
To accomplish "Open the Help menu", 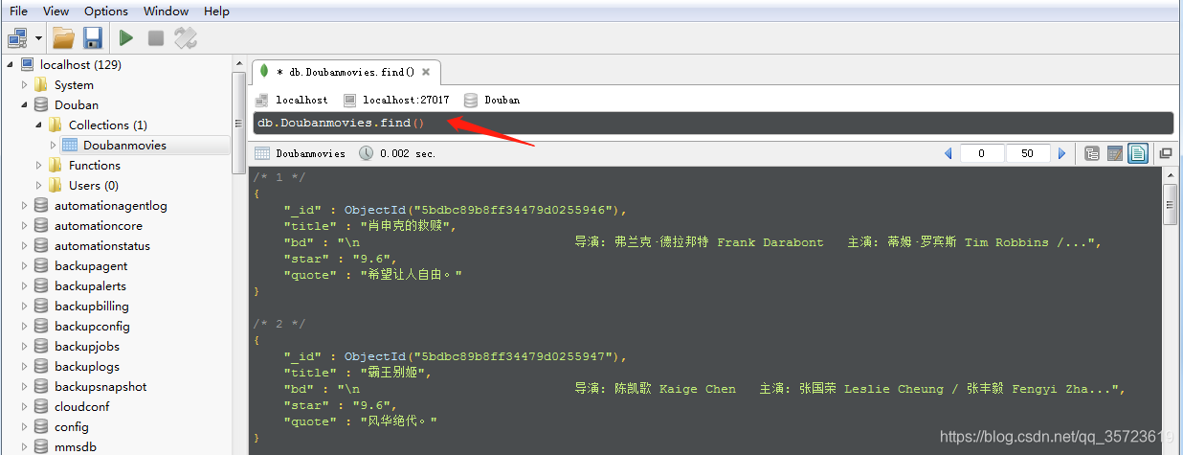I will (x=217, y=11).
